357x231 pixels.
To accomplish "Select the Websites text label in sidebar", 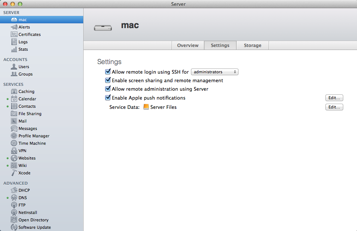I will 27,158.
